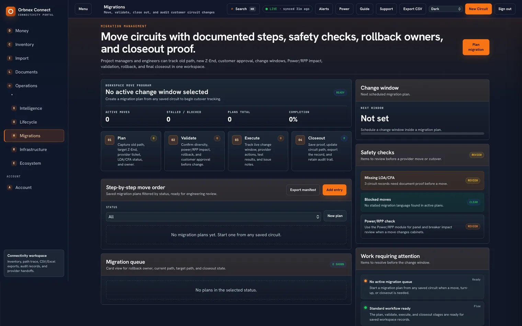Click the Support button

coord(386,9)
